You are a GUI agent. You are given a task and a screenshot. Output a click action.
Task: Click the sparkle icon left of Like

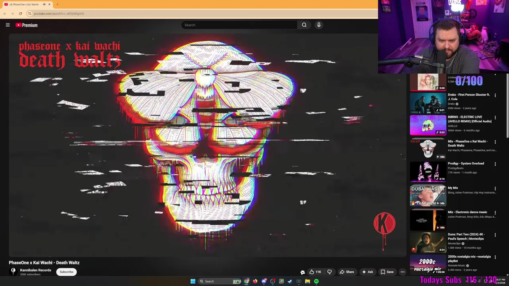pos(303,272)
